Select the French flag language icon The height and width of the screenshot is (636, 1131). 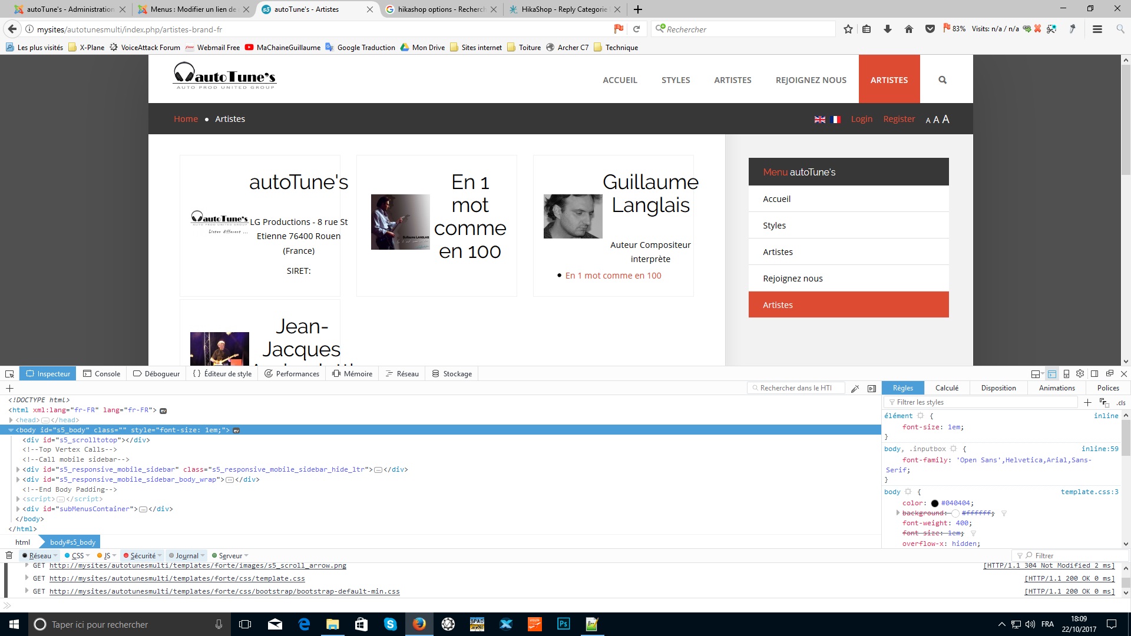point(835,120)
